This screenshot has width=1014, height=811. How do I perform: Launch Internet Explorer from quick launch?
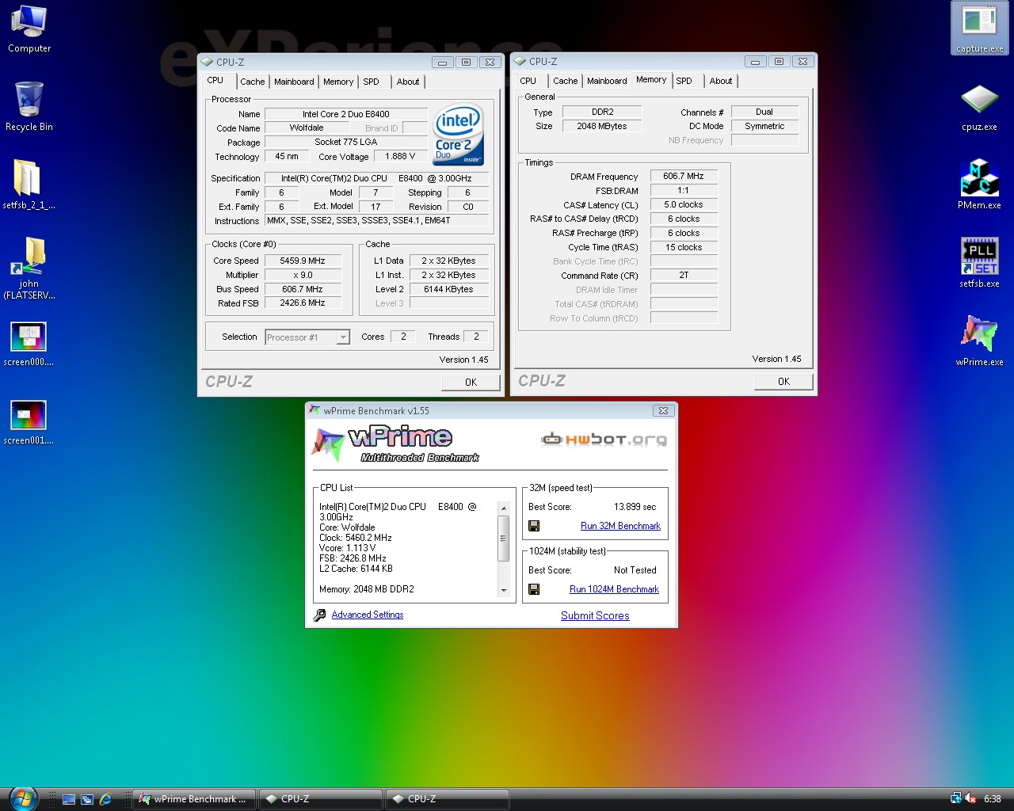coord(105,799)
